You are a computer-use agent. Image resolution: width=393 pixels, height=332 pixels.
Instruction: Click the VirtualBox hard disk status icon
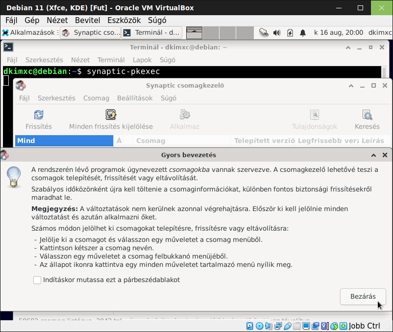[x=249, y=326]
